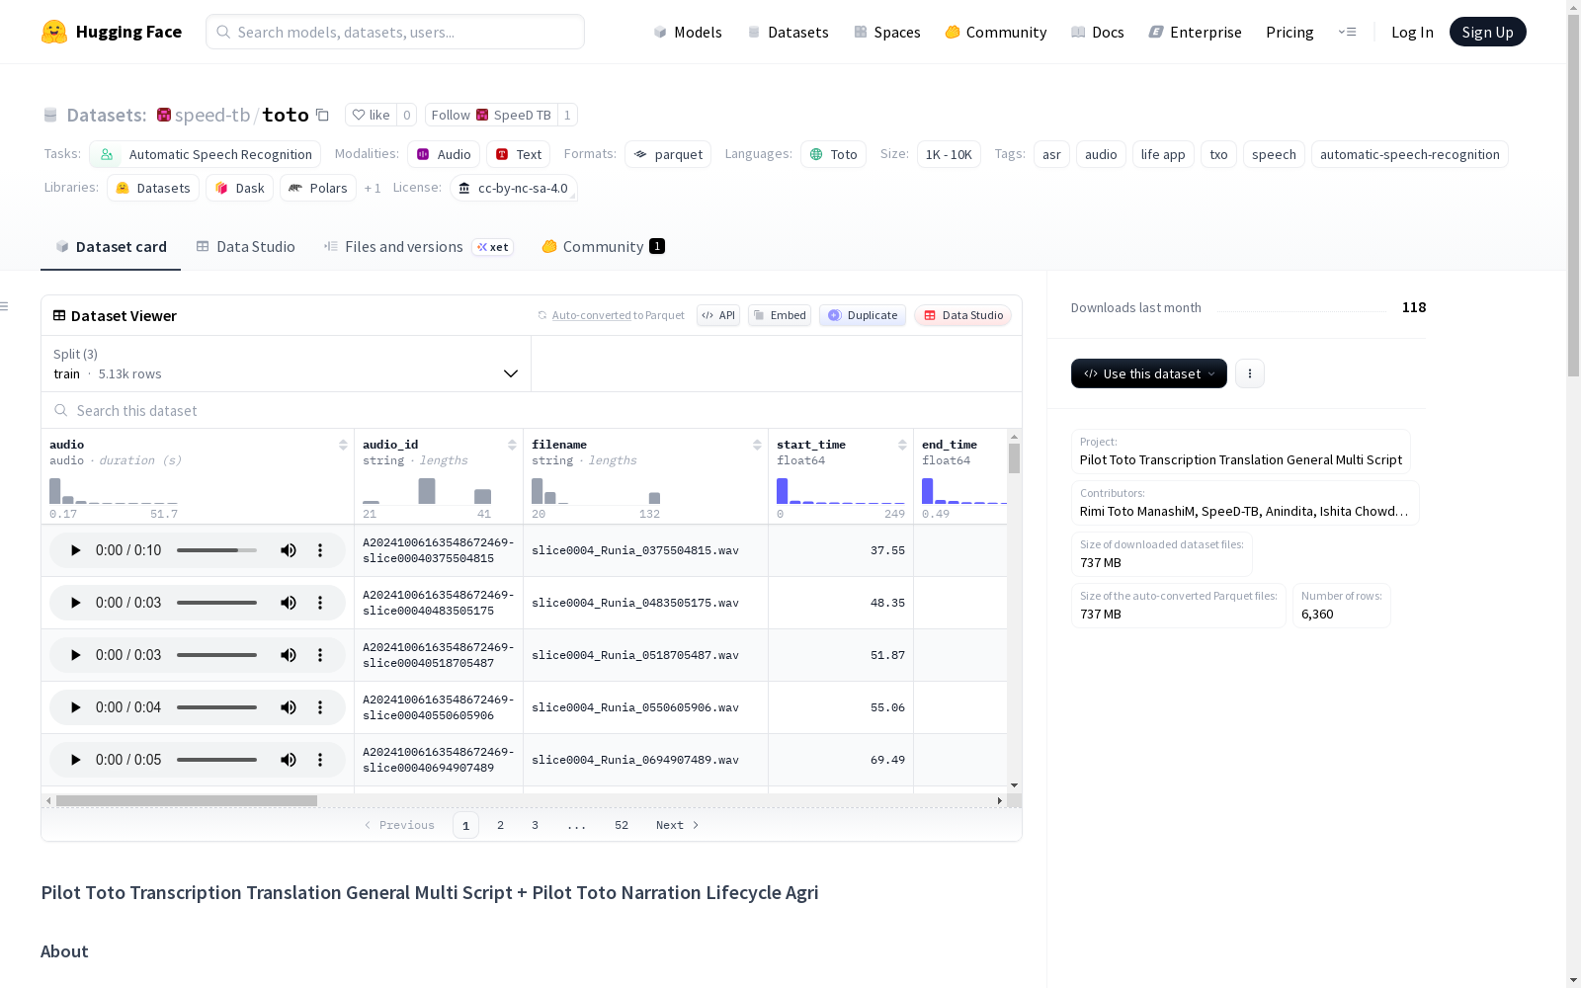Click the Hugging Face logo icon

coord(54,32)
